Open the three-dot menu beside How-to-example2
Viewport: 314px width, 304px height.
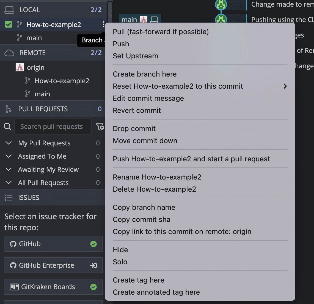click(x=103, y=24)
